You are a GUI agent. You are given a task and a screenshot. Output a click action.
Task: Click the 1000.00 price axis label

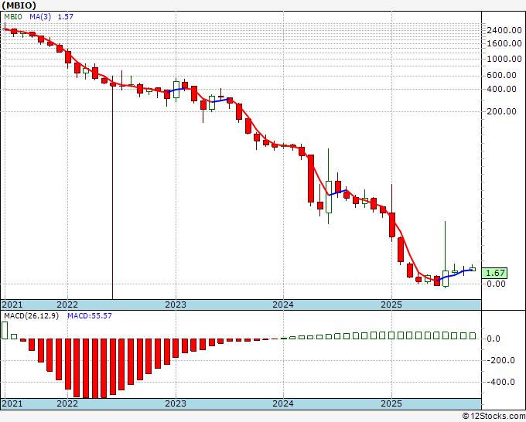(504, 59)
